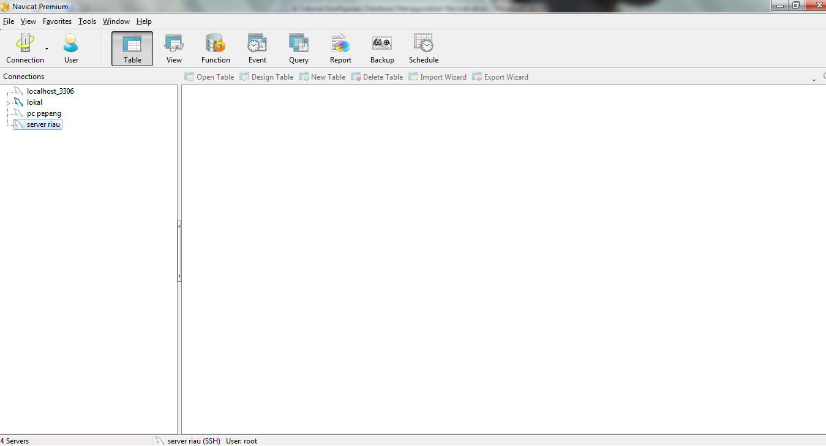The width and height of the screenshot is (826, 446).
Task: Click Delete Table button
Action: [377, 77]
